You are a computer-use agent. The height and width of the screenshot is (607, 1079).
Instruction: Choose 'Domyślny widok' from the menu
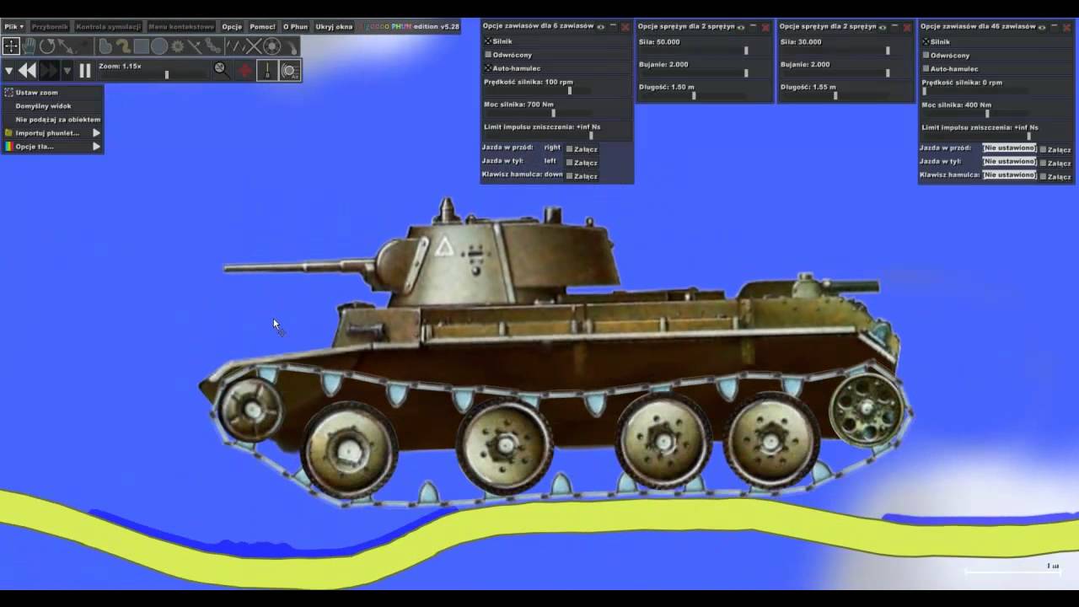click(x=52, y=106)
